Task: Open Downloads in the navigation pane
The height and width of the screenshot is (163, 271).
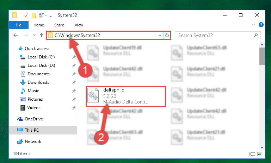Action: [x=38, y=82]
